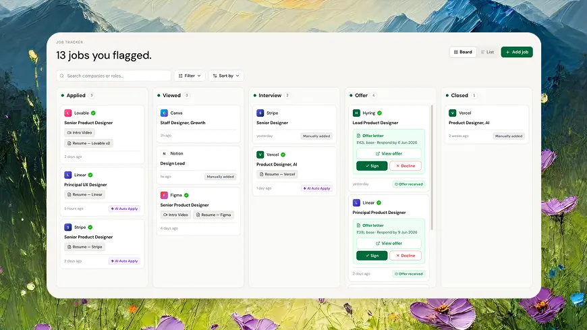Click the Vercel logo in Closed column
Viewport: 587px width, 330px height.
(453, 113)
